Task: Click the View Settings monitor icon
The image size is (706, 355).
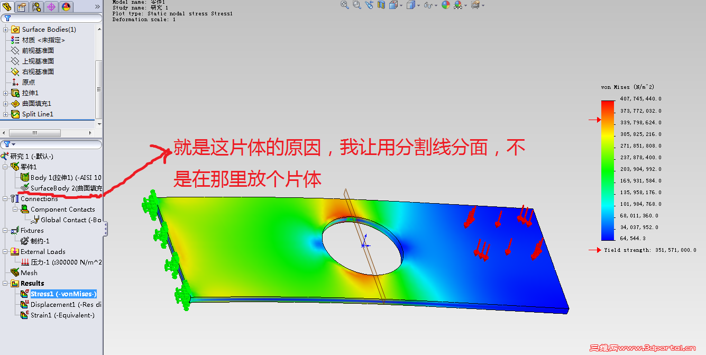Action: [475, 5]
